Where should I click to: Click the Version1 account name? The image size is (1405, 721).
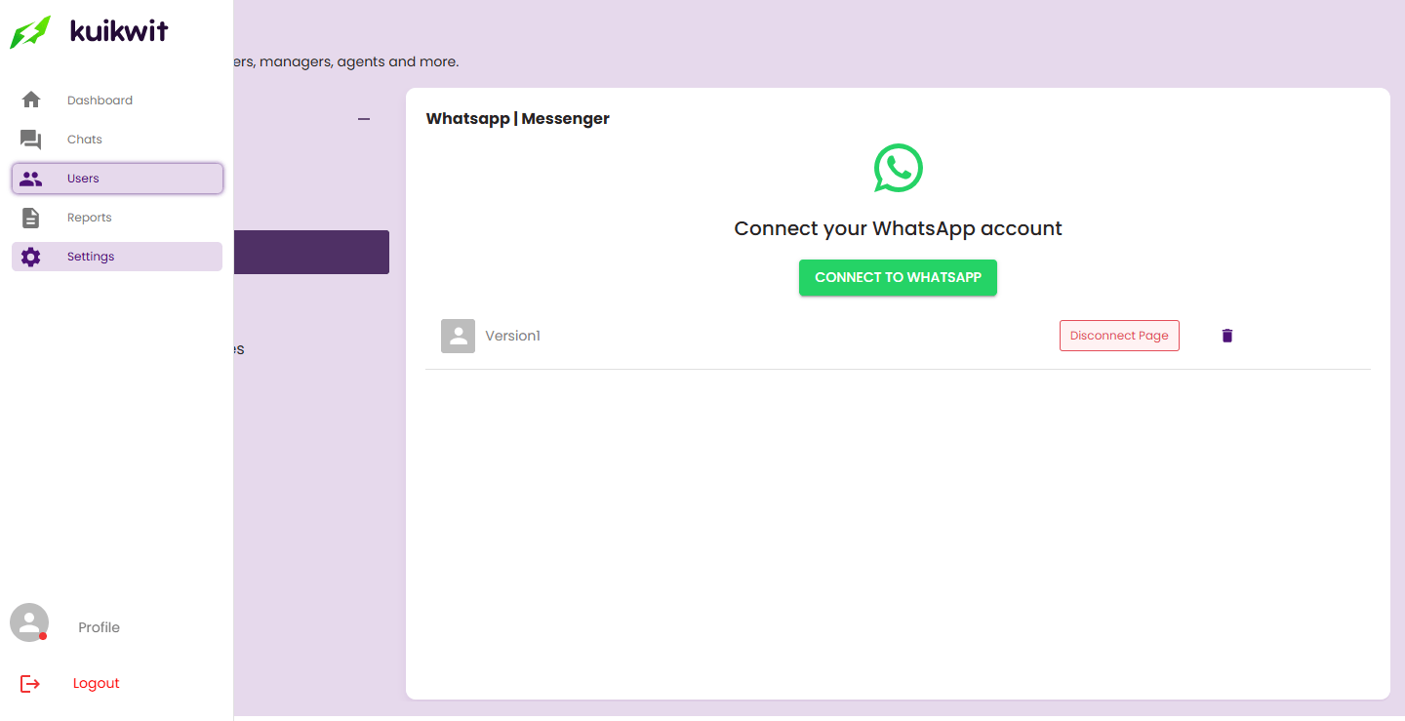pos(512,336)
